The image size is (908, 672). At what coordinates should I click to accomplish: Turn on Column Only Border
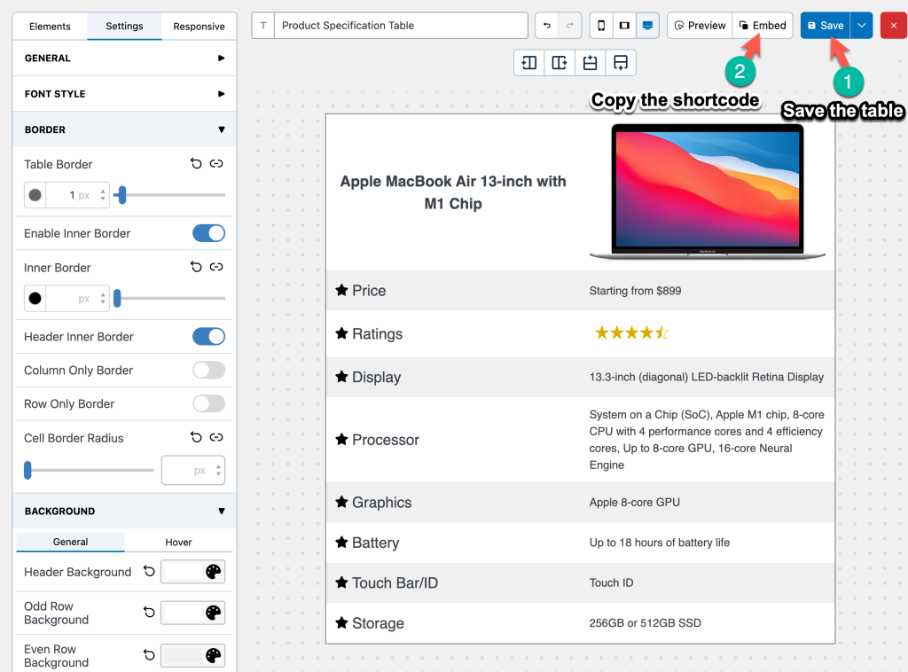tap(208, 370)
